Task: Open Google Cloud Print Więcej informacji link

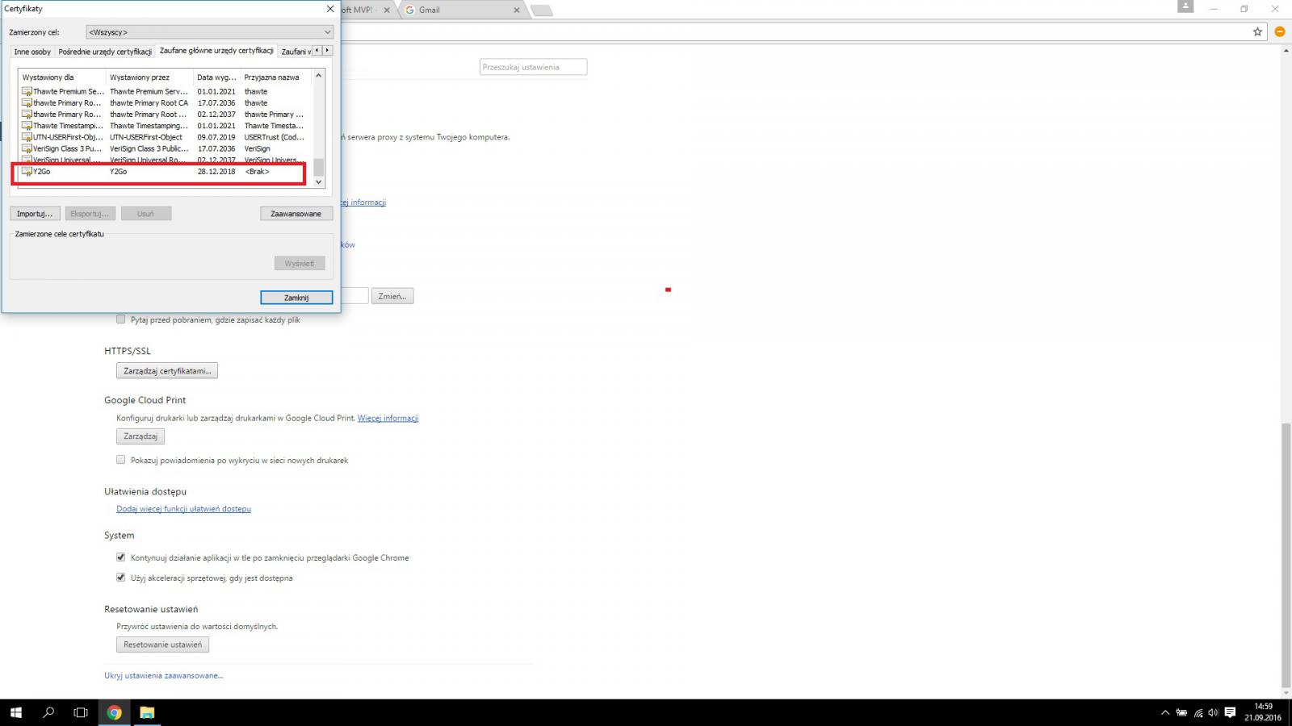Action: click(x=388, y=418)
